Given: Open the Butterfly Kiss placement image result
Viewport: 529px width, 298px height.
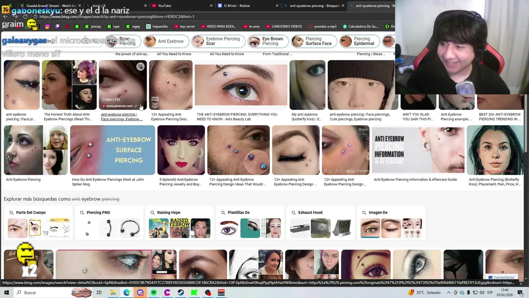Looking at the screenshot, I should (x=495, y=150).
